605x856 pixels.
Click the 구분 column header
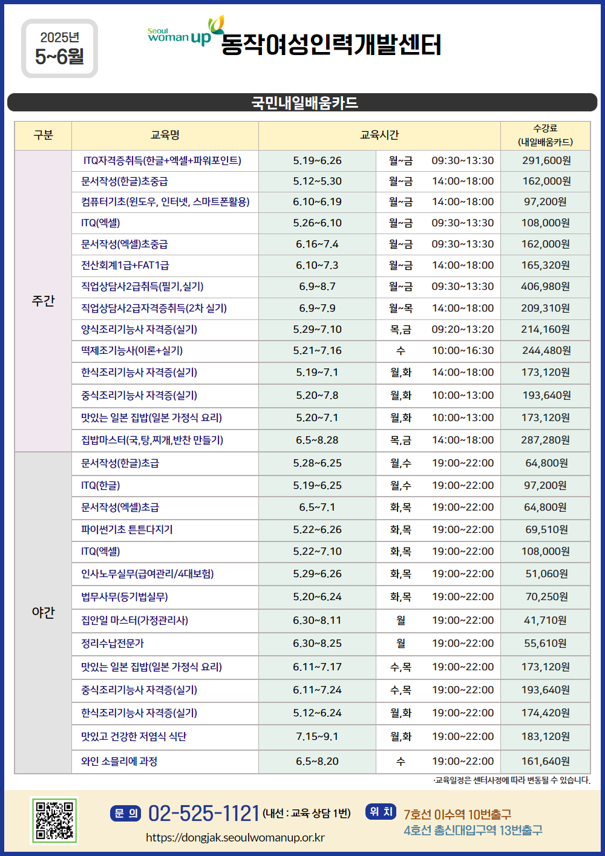(x=43, y=136)
